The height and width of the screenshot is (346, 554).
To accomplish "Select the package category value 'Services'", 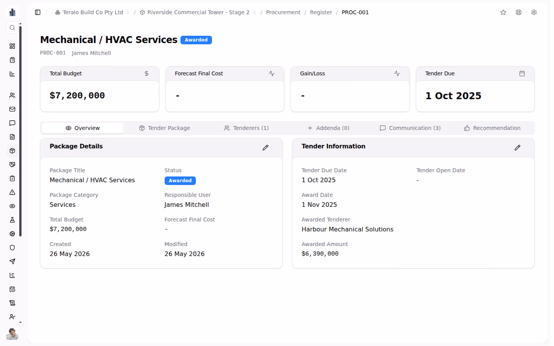I will point(63,205).
